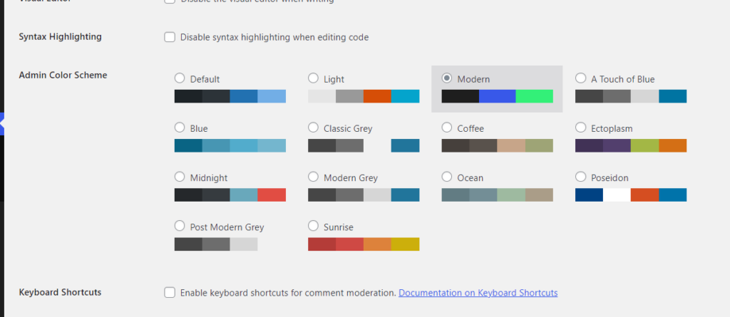
Task: Choose the Classic Grey scheme radio button
Action: click(314, 127)
